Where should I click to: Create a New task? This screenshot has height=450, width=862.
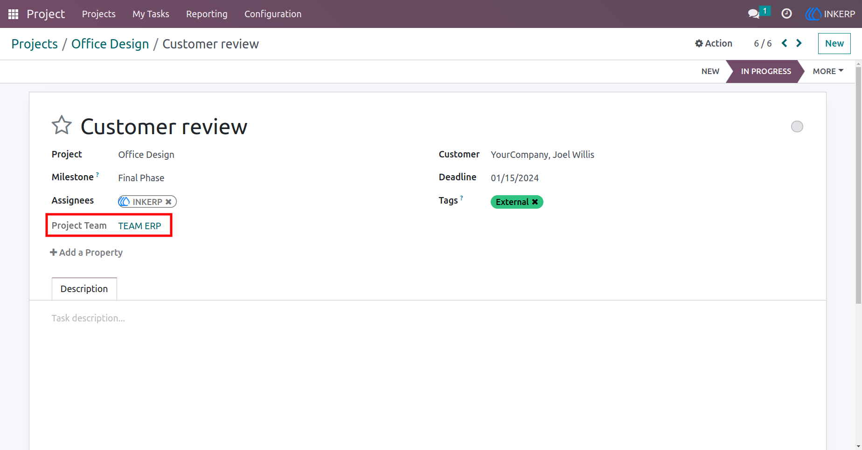coord(834,43)
